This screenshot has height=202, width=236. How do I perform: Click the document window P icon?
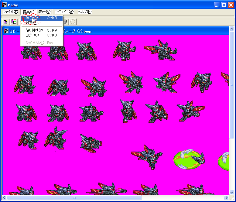coord(6,31)
